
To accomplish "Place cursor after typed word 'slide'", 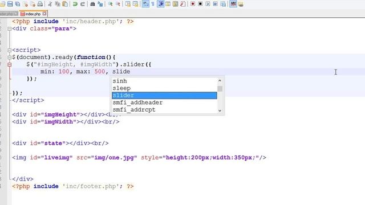I will click(131, 72).
